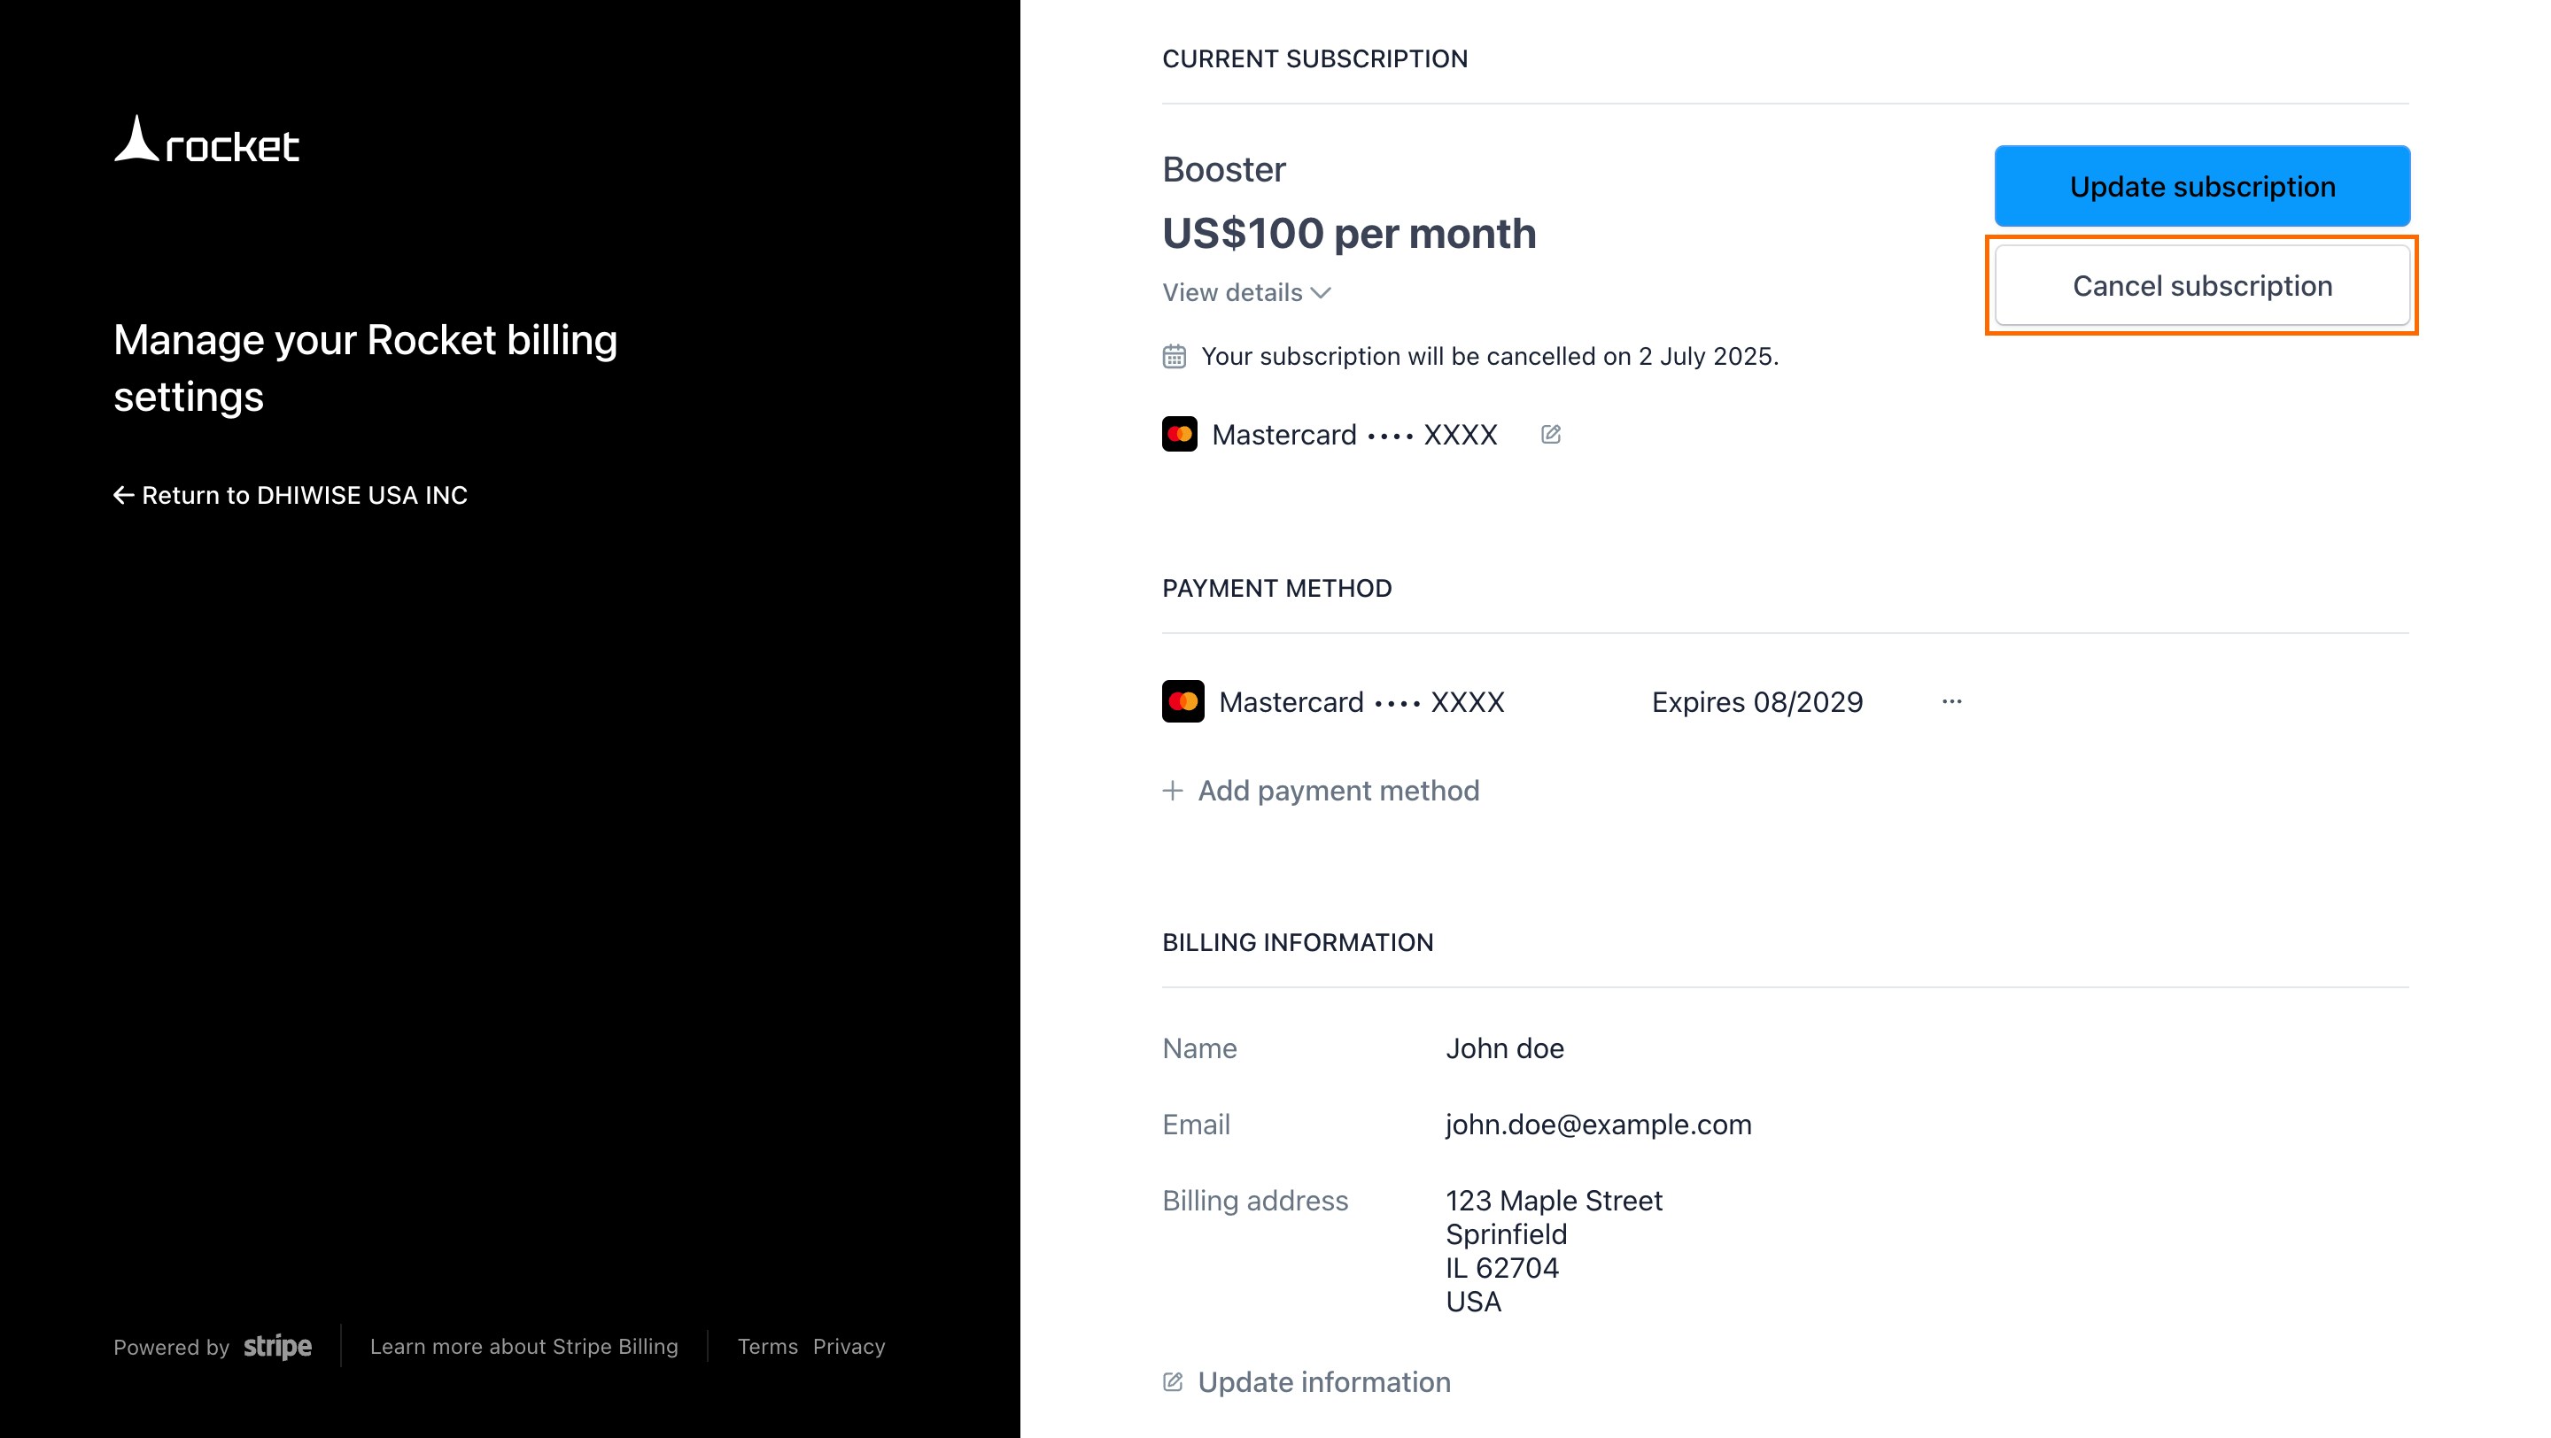The height and width of the screenshot is (1438, 2551).
Task: Click the Update information link text
Action: (1324, 1381)
